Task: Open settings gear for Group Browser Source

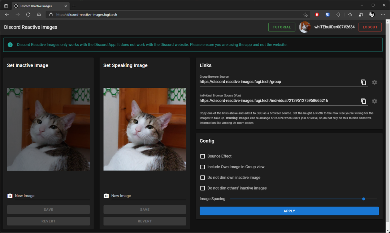Action: tap(374, 82)
